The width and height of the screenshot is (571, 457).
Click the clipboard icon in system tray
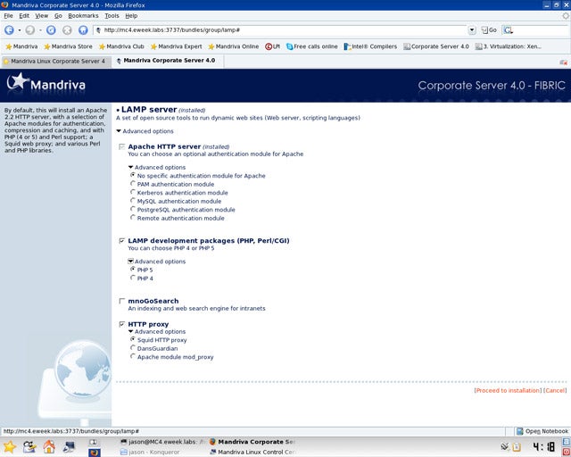(517, 447)
